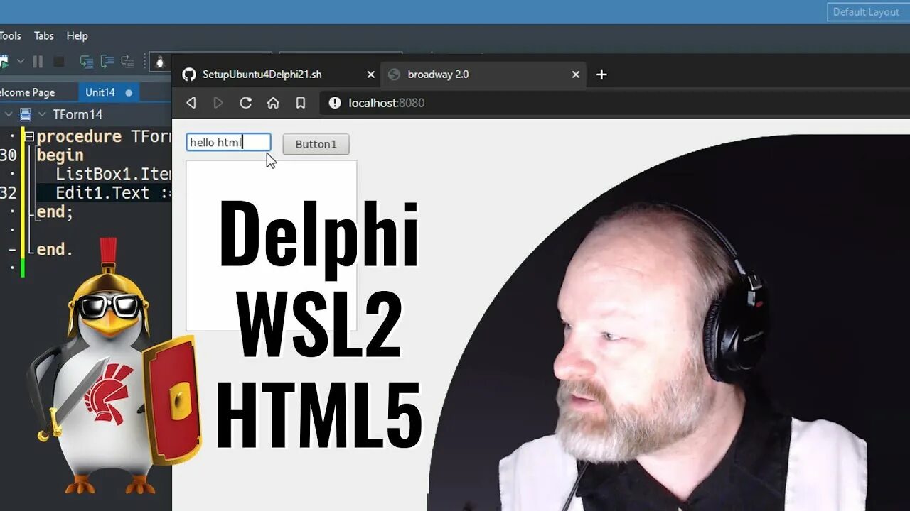The width and height of the screenshot is (910, 511).
Task: Open the Tabs menu
Action: pyautogui.click(x=44, y=35)
